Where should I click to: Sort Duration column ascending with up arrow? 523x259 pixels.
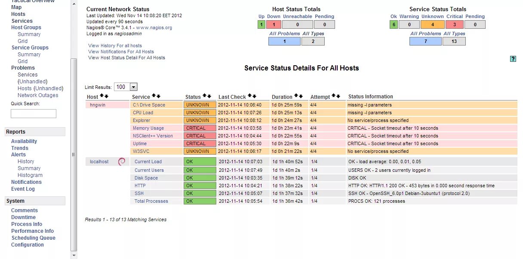pyautogui.click(x=296, y=96)
